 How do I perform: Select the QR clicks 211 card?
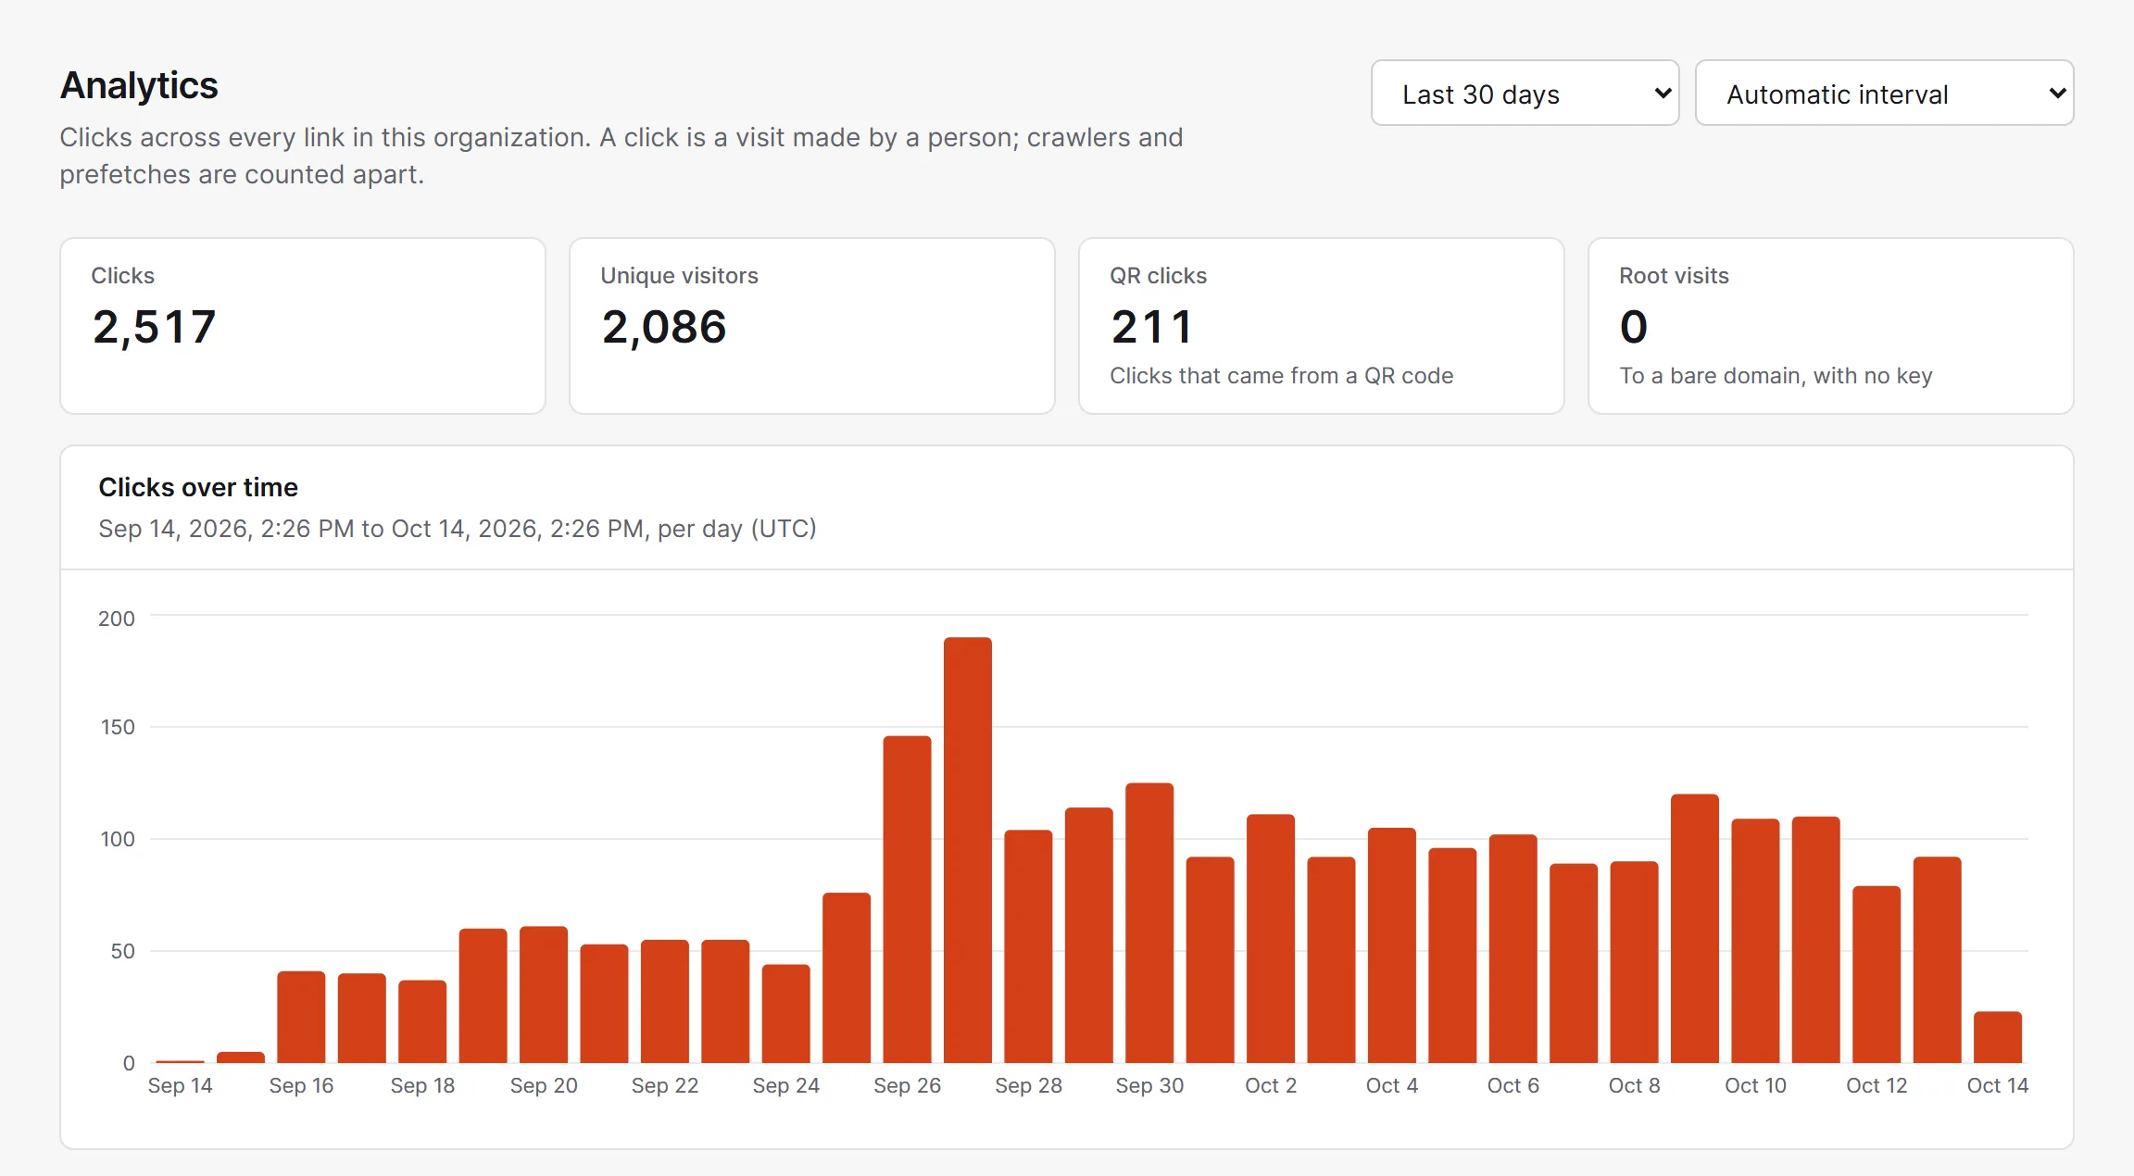(x=1322, y=326)
